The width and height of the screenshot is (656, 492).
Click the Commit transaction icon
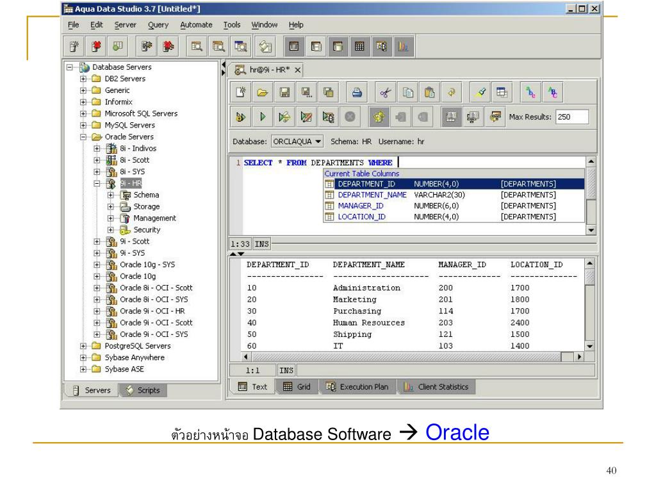[400, 117]
